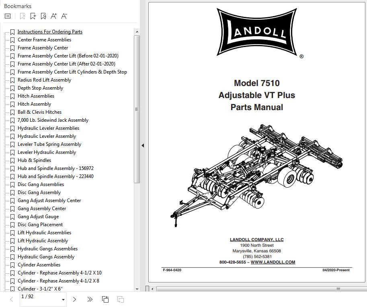Open Hub and Spindle Assembly - 223440

point(56,176)
